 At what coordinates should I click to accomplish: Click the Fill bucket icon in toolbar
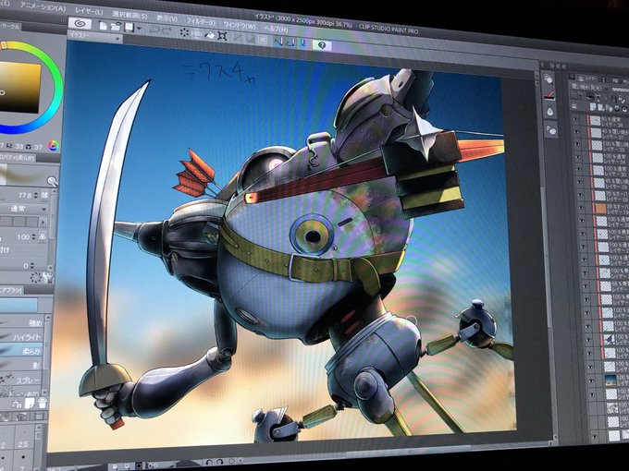(x=209, y=35)
